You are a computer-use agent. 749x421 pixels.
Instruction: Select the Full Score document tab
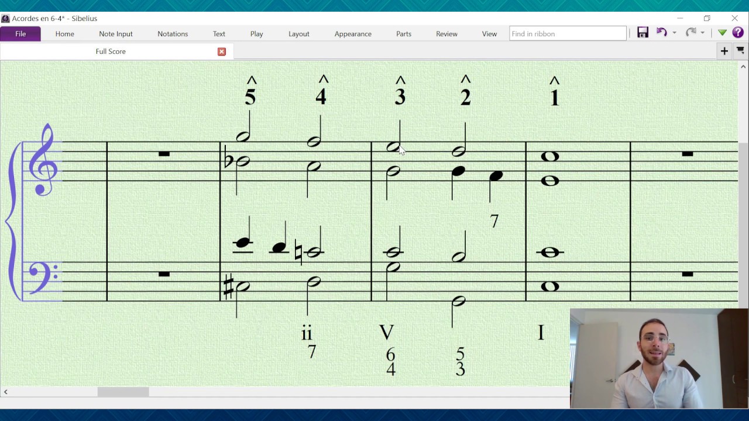coord(111,51)
